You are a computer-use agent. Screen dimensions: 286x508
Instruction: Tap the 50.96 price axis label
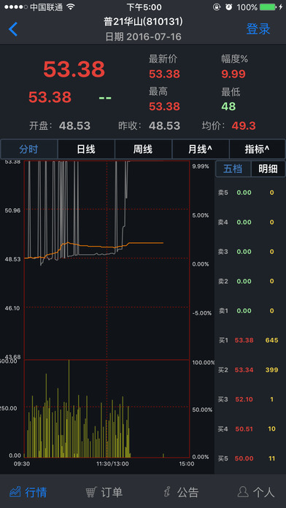pos(12,210)
